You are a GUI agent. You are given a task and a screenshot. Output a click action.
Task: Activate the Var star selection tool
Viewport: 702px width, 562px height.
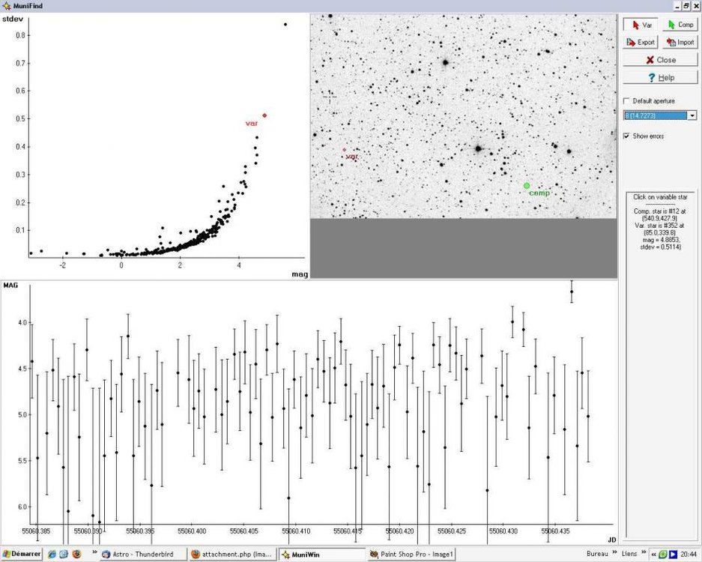tap(641, 25)
